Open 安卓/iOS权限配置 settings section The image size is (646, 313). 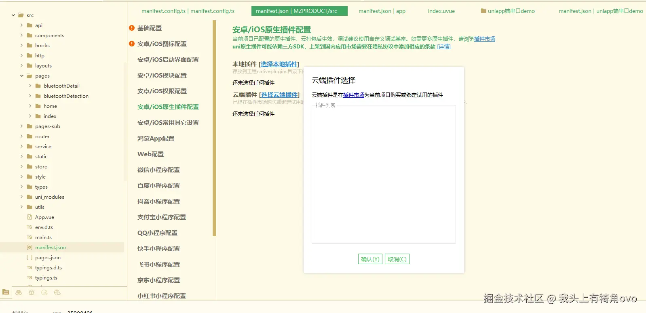click(x=162, y=91)
